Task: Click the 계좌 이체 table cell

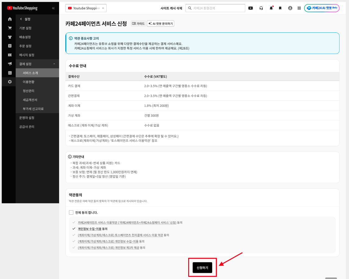Action: click(x=104, y=106)
